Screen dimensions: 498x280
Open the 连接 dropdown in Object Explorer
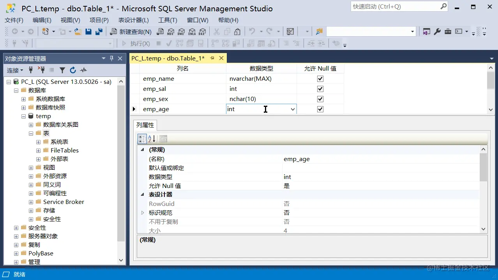(15, 70)
